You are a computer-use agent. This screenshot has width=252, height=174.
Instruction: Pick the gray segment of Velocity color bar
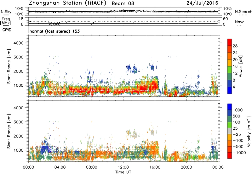click(x=230, y=131)
